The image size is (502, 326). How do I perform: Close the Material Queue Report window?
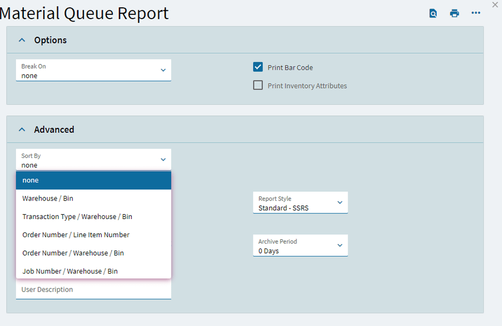[495, 5]
